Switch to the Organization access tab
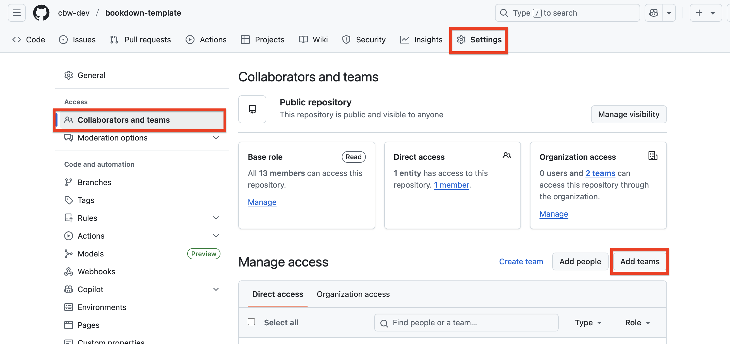Screen dimensions: 730x344 pyautogui.click(x=353, y=294)
